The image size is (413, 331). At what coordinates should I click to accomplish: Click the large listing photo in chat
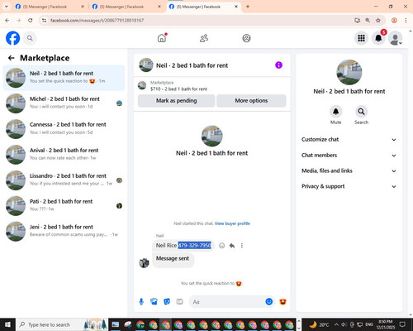[211, 136]
